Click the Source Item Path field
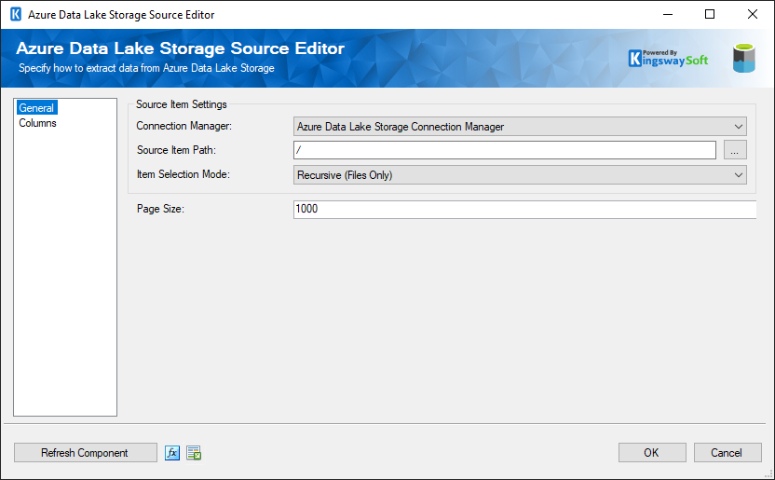 tap(505, 150)
